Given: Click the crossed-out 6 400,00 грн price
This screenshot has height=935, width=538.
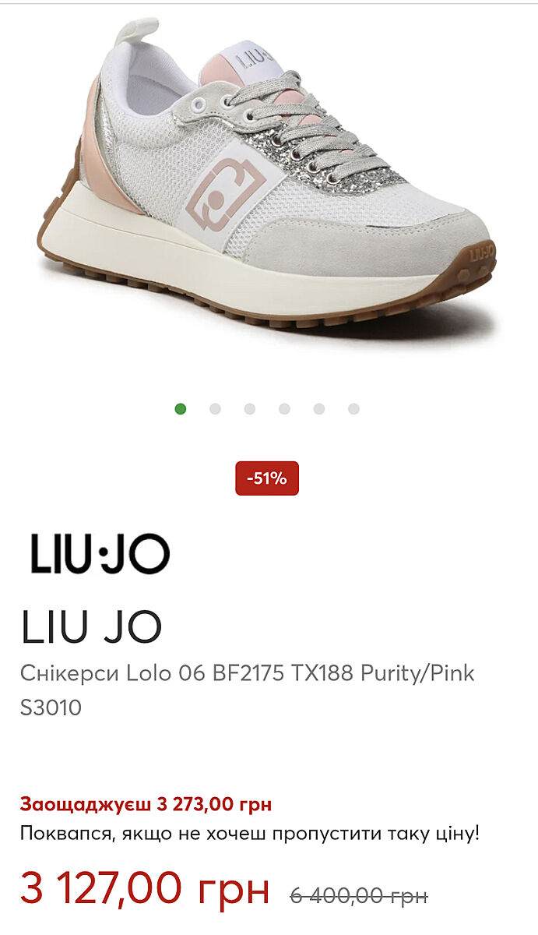Looking at the screenshot, I should 359,896.
